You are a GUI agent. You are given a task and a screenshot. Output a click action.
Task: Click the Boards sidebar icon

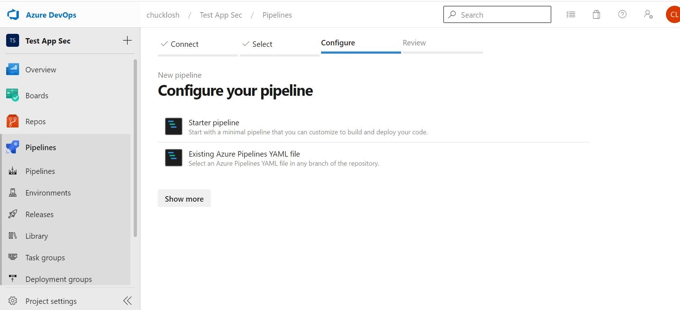(13, 95)
